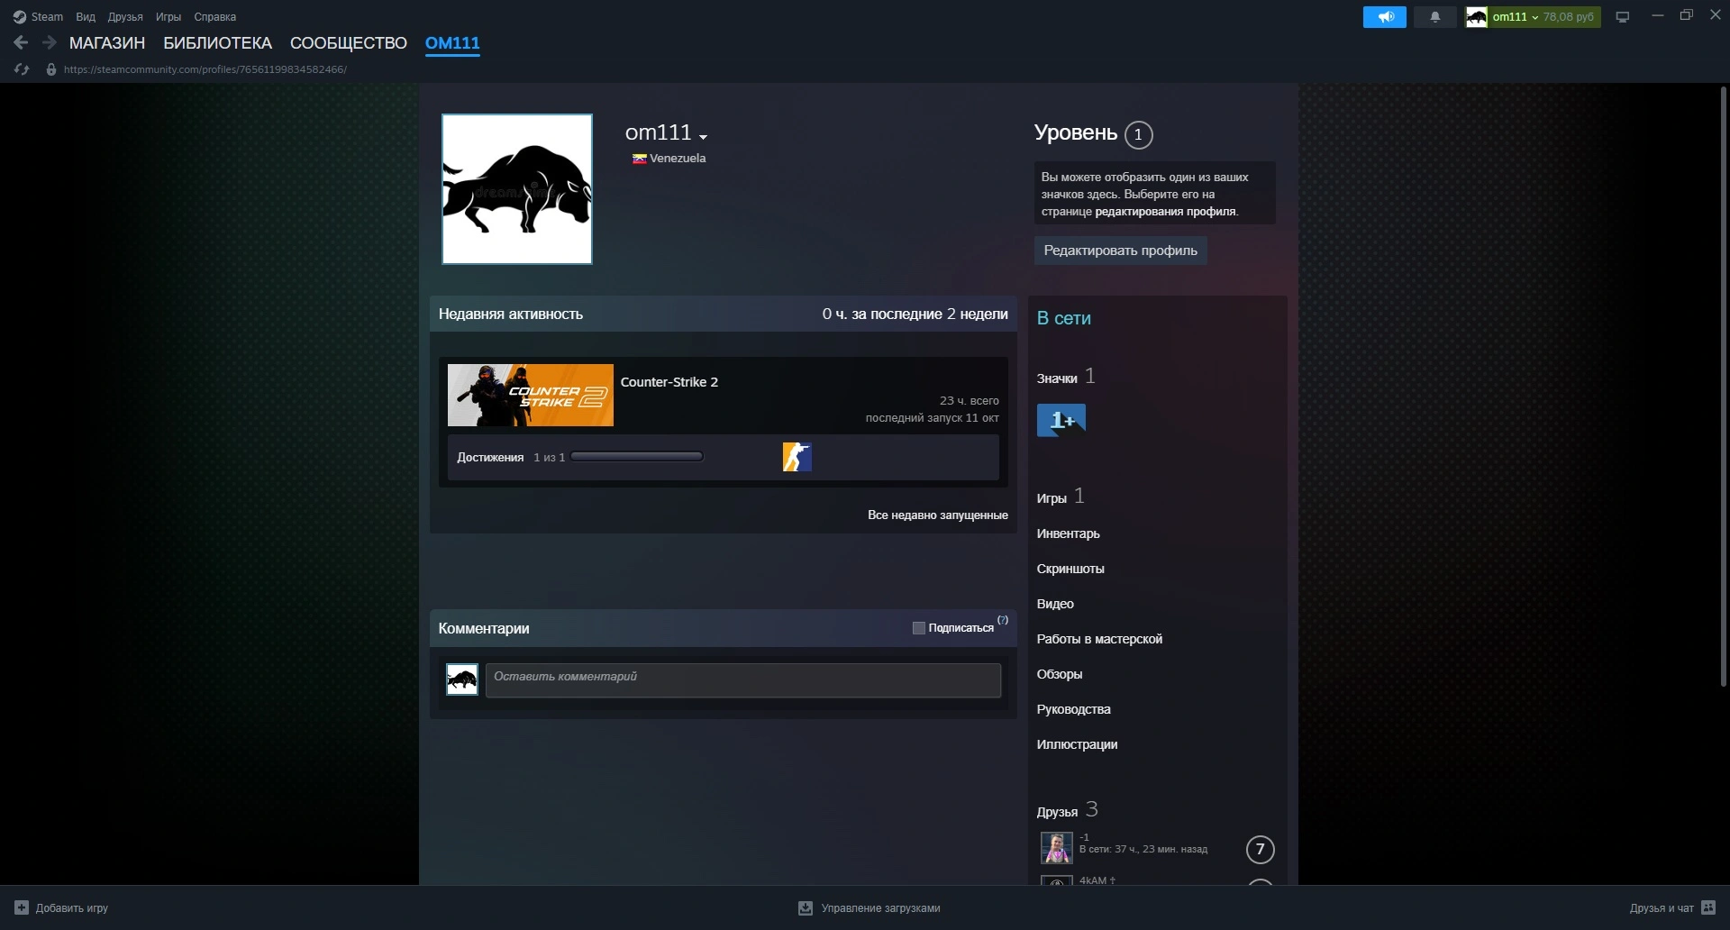1730x930 pixels.
Task: Click the level 1 circle badge
Action: pyautogui.click(x=1139, y=135)
